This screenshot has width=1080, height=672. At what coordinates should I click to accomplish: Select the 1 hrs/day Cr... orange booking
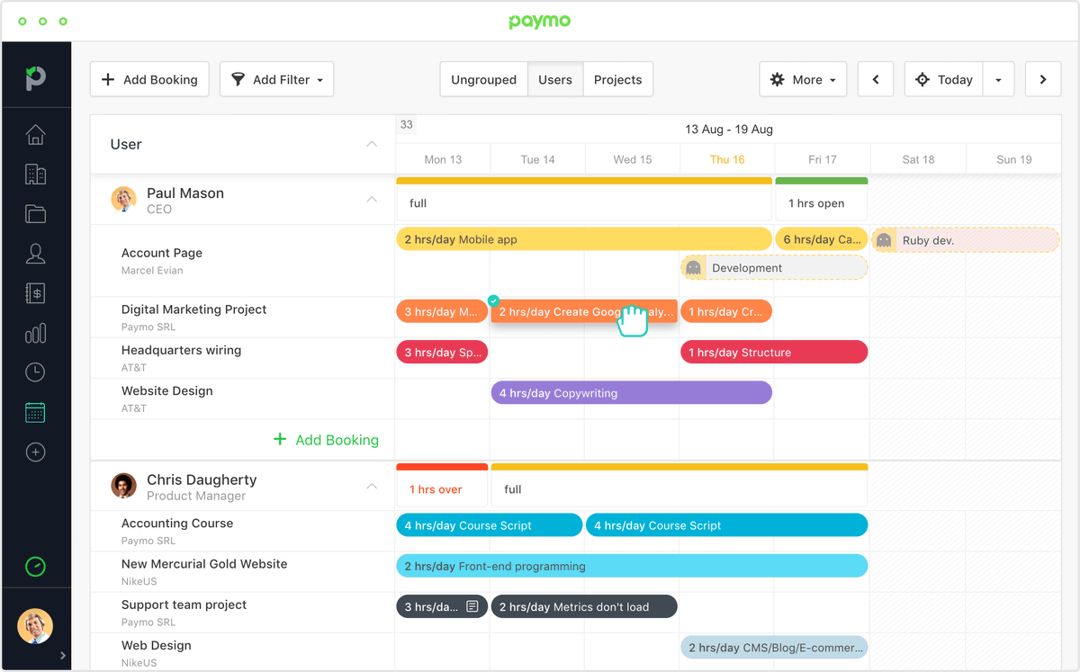(726, 311)
